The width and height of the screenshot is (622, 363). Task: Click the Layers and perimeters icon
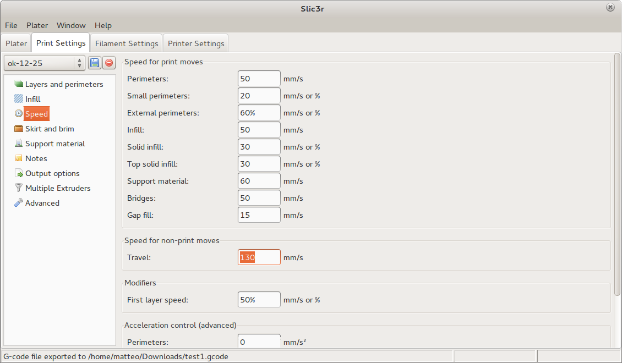[x=19, y=84]
